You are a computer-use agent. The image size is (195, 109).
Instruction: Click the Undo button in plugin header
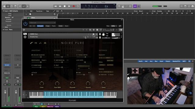pos(61,26)
